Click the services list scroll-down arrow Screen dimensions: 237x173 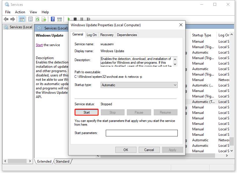click(232, 151)
